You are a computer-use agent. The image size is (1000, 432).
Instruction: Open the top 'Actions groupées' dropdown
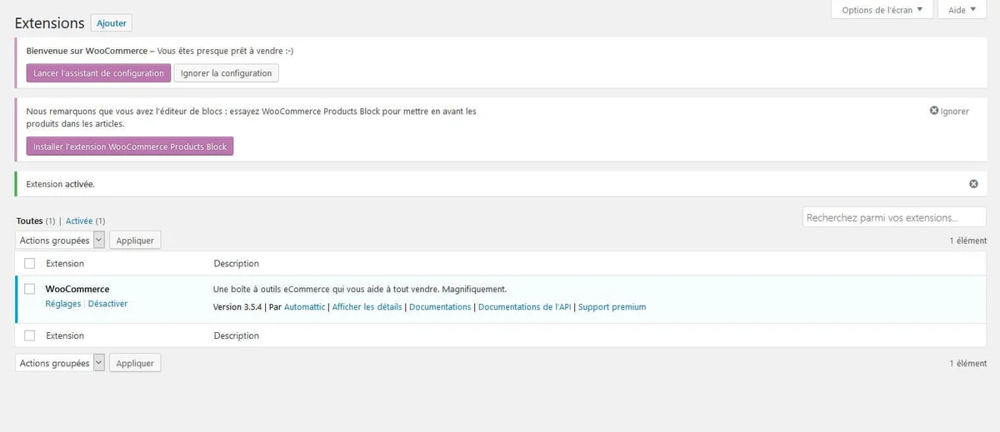(60, 240)
